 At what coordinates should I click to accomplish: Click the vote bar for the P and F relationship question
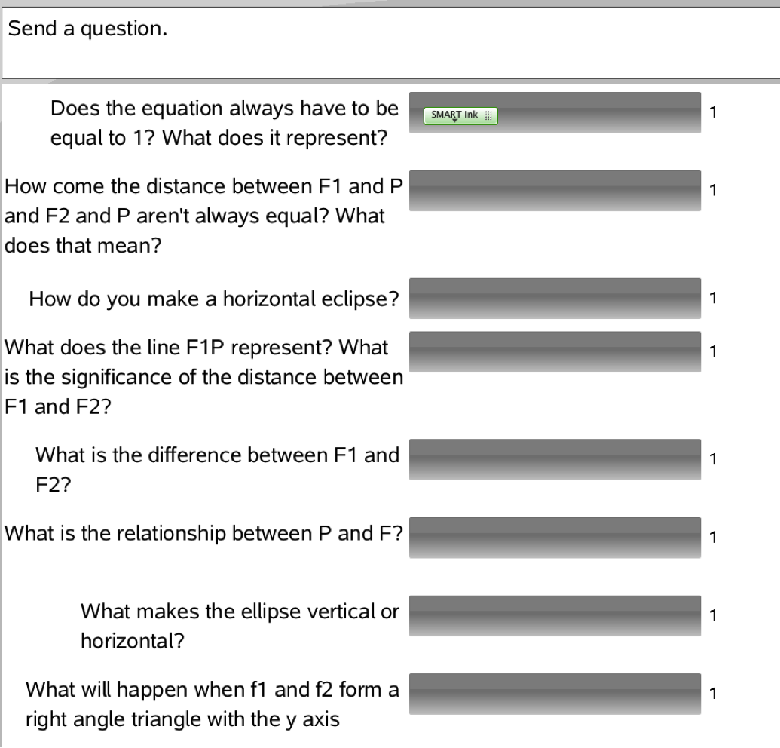point(555,537)
